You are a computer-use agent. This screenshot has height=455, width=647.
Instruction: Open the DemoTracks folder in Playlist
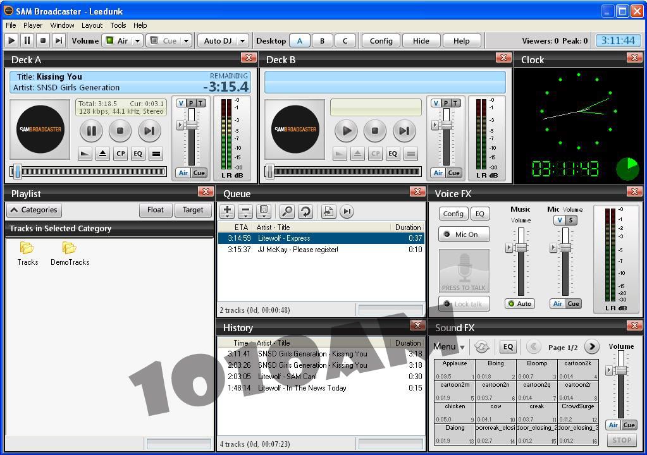[x=70, y=253]
